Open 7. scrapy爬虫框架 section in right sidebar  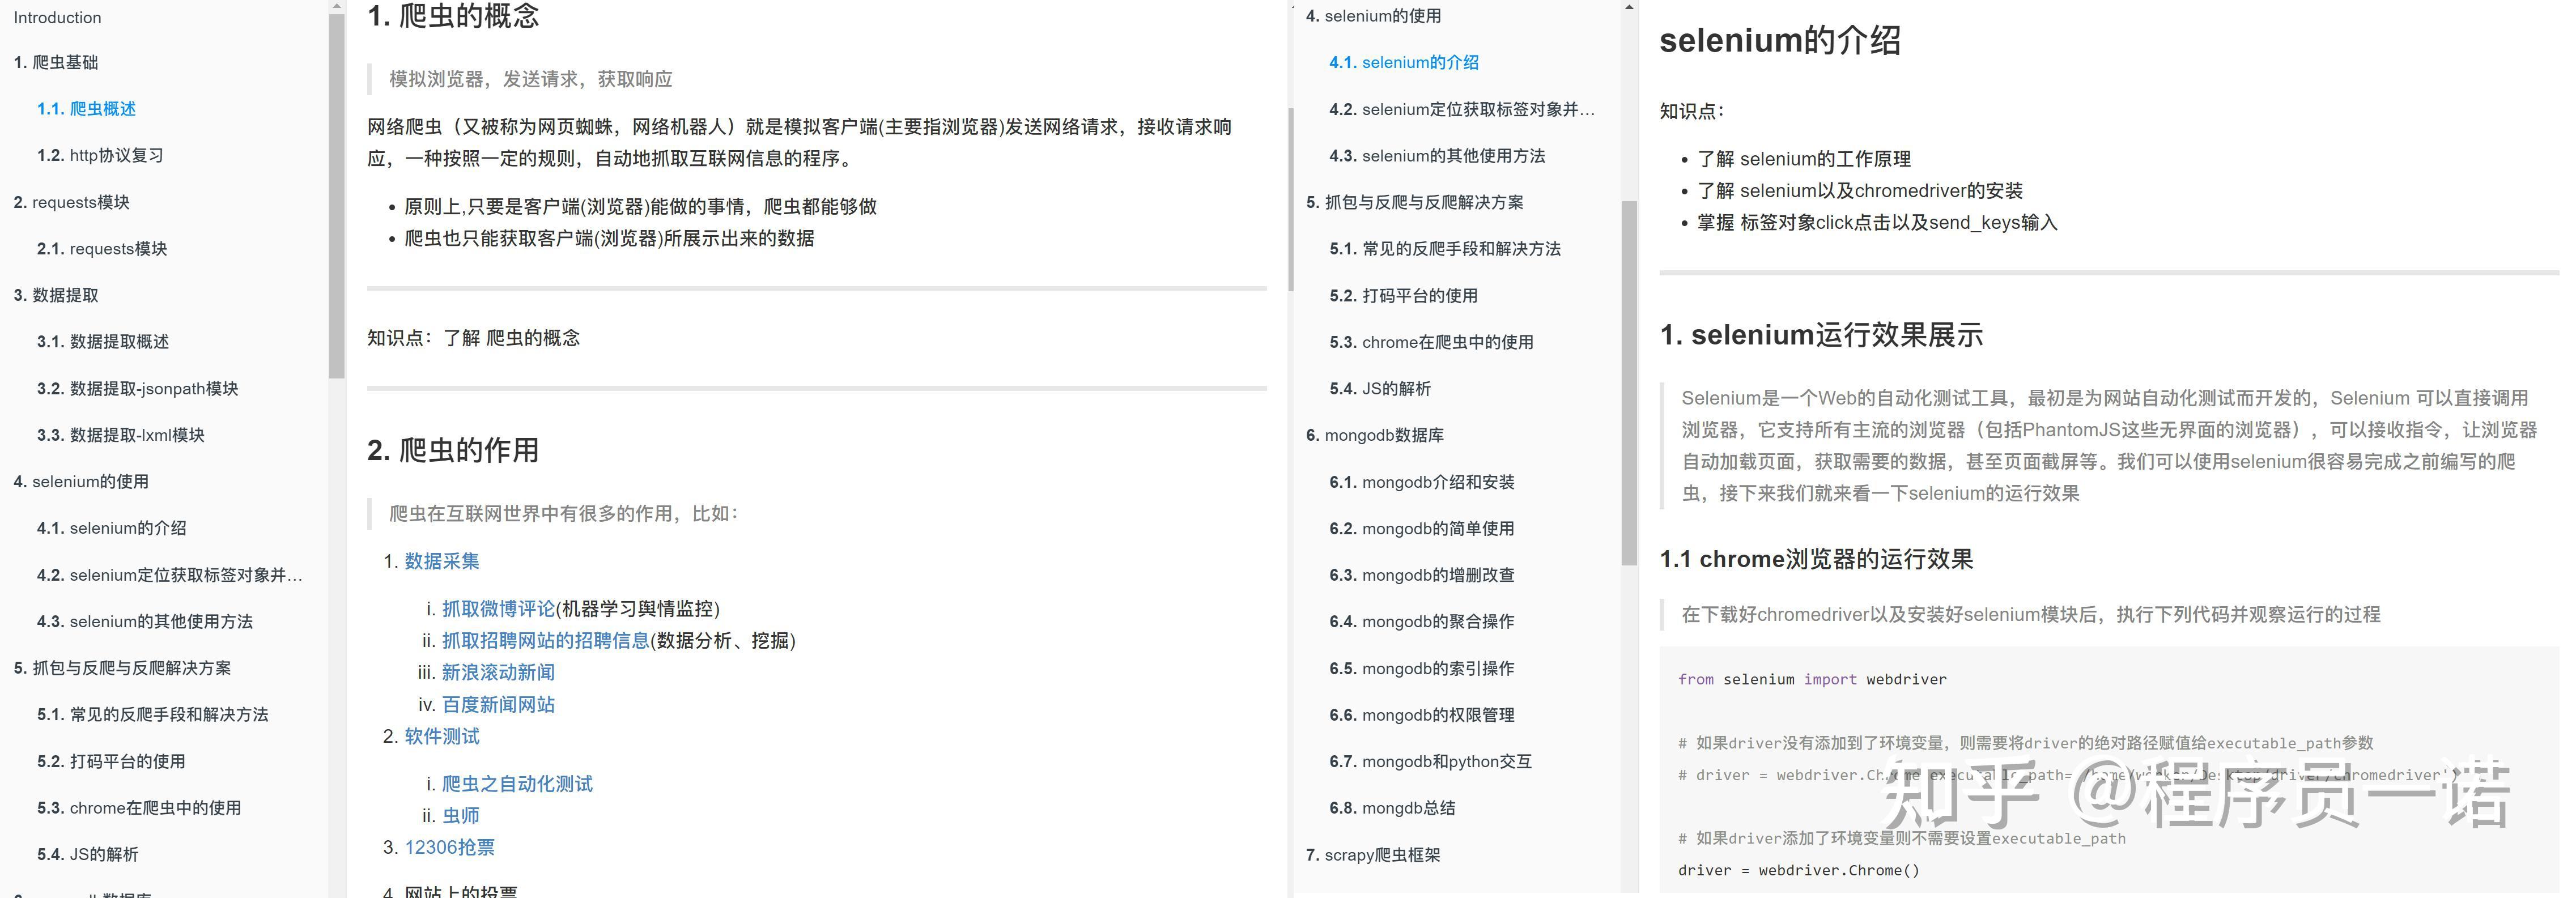click(x=1373, y=855)
